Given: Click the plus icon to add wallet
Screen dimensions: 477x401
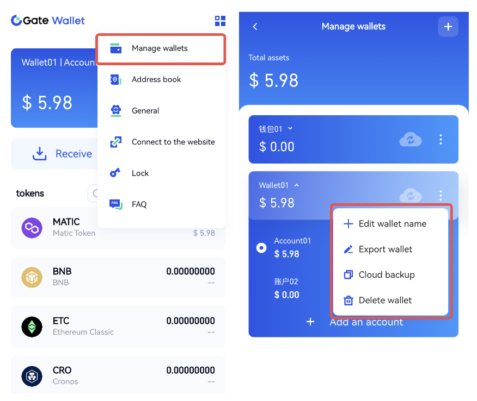Looking at the screenshot, I should click(x=448, y=27).
